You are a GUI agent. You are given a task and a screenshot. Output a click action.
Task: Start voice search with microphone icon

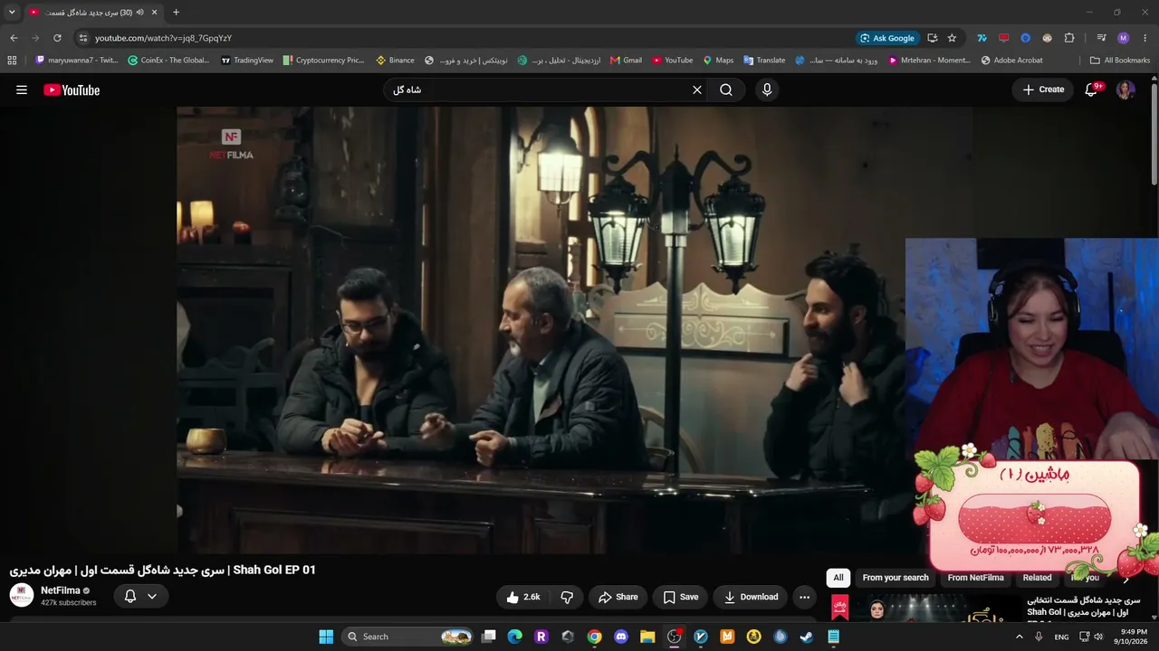tap(767, 90)
